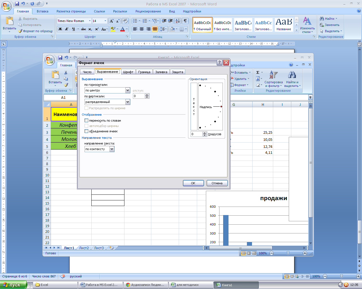Click the Numbering list icon in Word

[x=145, y=21]
